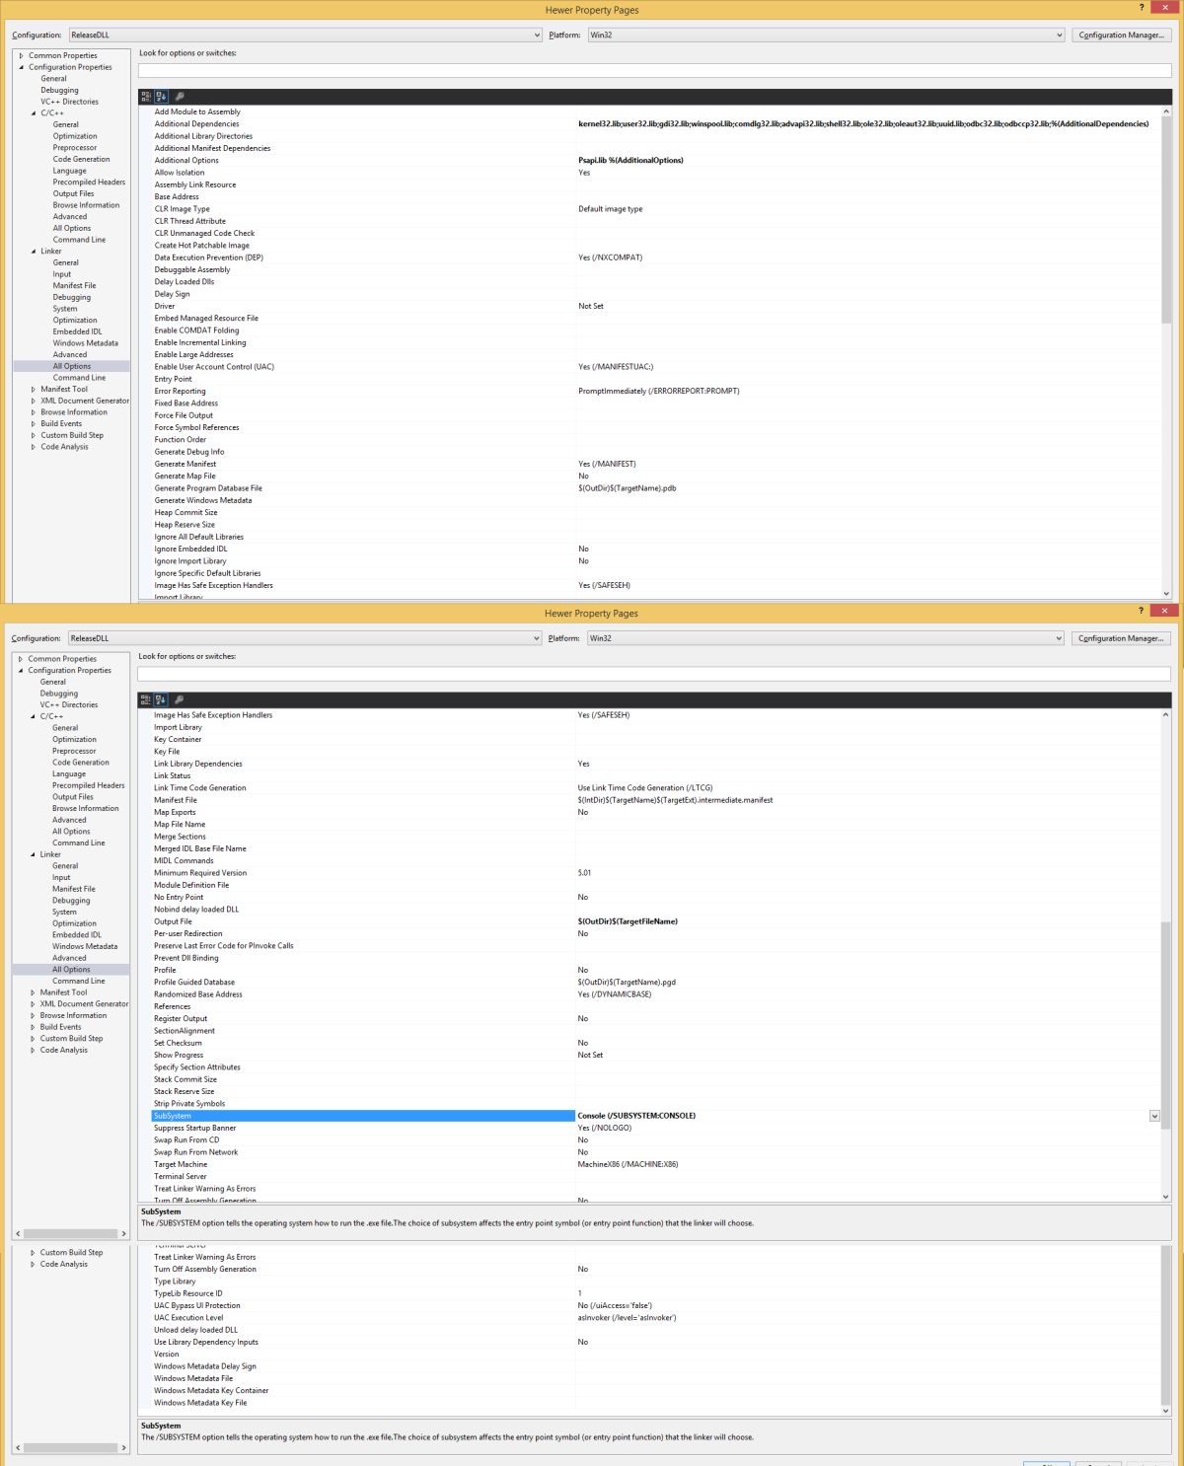
Task: Select Linker Input item in lower dialog
Action: tap(61, 877)
